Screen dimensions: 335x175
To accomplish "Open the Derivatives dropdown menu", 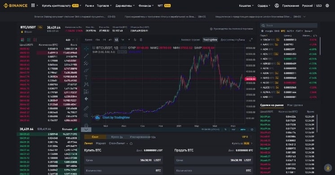I will click(x=125, y=5).
